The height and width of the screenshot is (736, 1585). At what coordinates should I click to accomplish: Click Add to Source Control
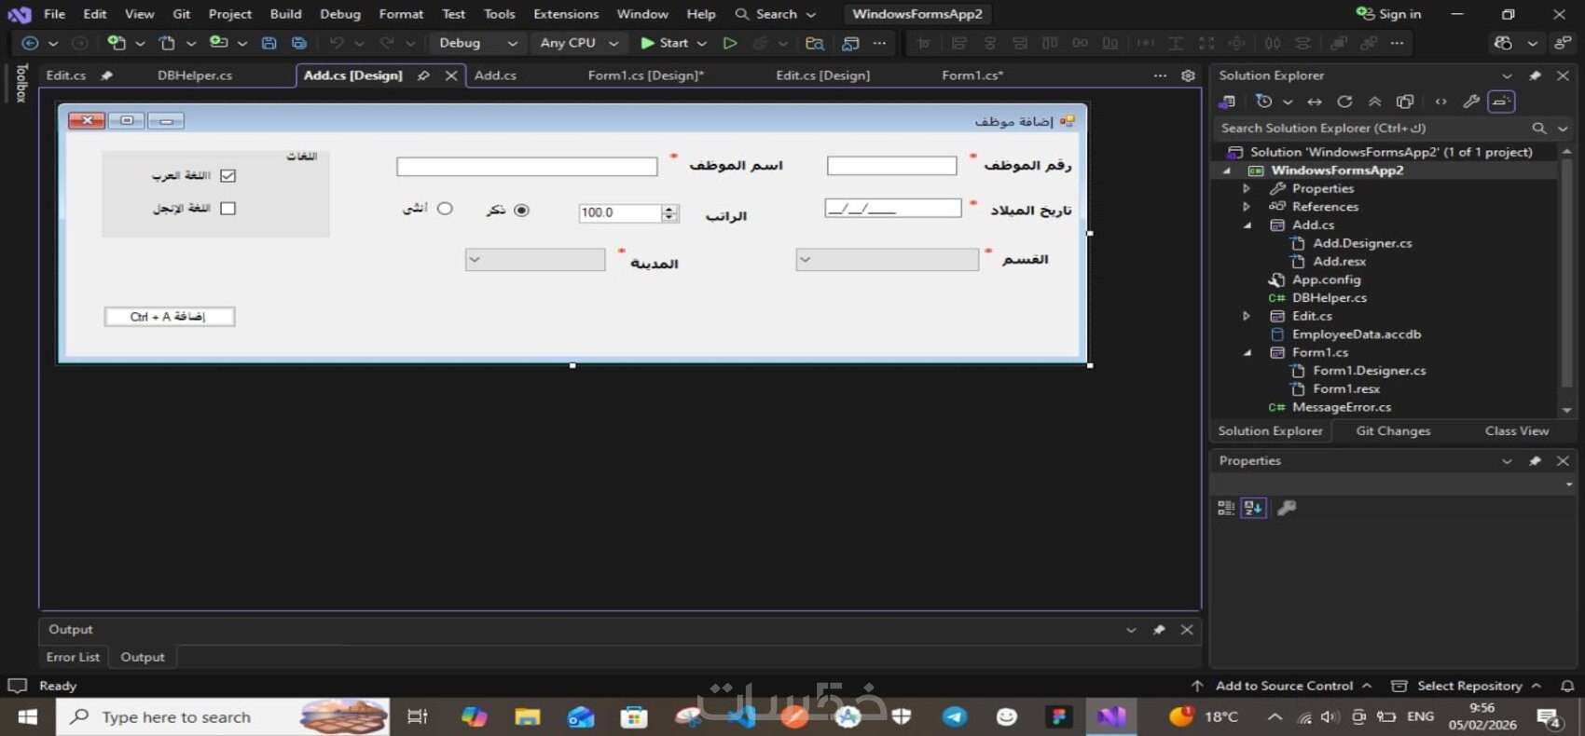(1284, 686)
